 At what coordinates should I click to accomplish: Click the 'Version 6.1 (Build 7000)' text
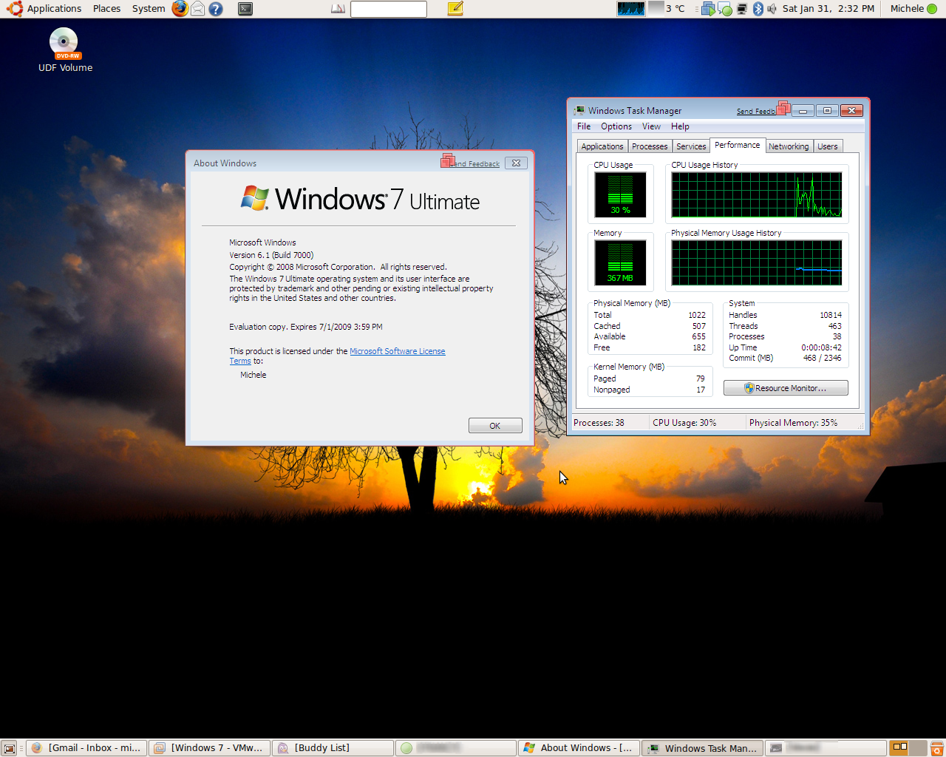[271, 255]
